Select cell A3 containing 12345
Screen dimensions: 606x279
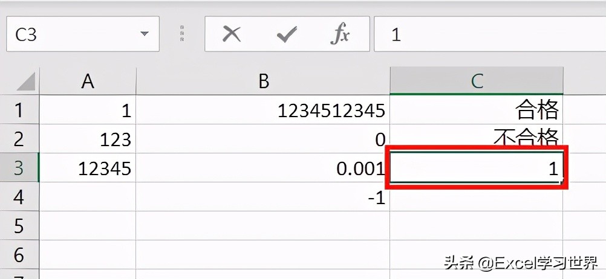tap(88, 168)
